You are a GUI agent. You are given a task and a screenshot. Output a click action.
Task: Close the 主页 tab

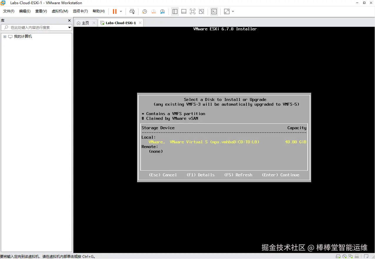(94, 23)
